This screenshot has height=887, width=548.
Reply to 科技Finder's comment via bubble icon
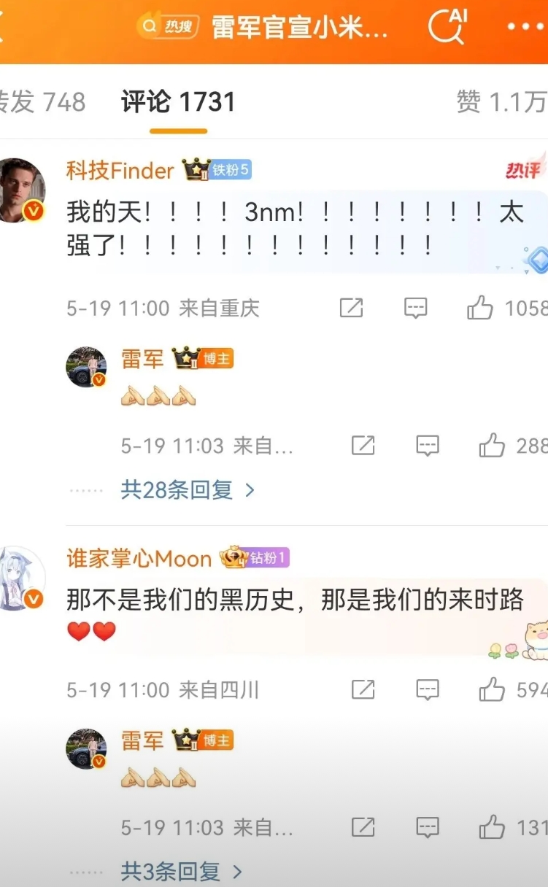click(x=416, y=308)
